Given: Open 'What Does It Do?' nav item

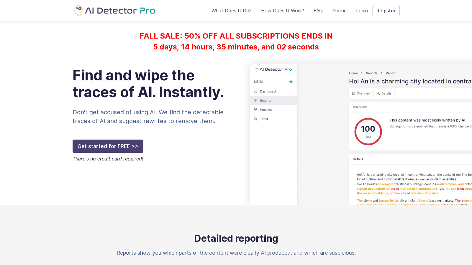Looking at the screenshot, I should tap(231, 11).
